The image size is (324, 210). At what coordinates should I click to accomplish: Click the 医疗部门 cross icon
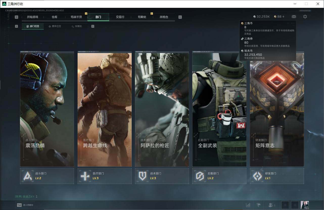(85, 176)
